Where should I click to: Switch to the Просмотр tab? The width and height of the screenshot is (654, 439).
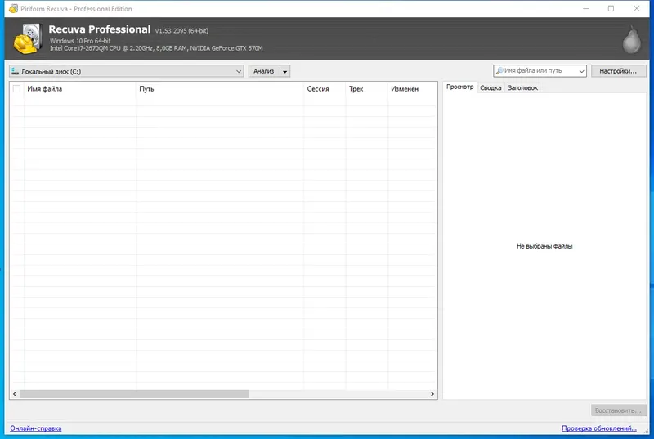pos(460,87)
